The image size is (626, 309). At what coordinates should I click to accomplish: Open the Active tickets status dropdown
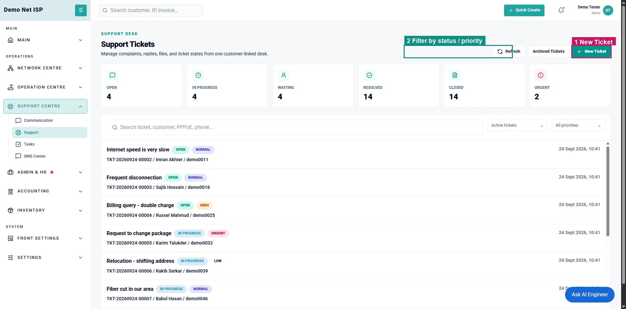click(517, 125)
